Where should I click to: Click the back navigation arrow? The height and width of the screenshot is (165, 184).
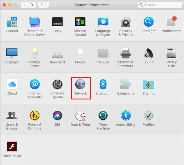[x=24, y=5]
